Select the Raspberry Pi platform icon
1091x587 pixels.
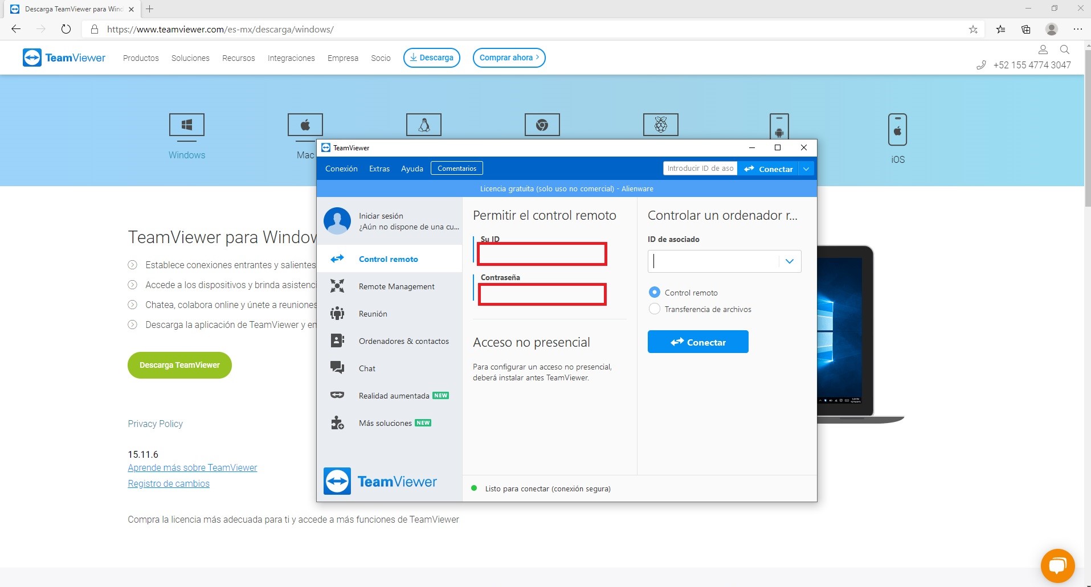661,125
